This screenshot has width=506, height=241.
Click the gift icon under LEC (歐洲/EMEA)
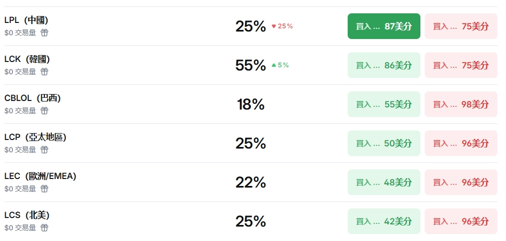pos(44,189)
